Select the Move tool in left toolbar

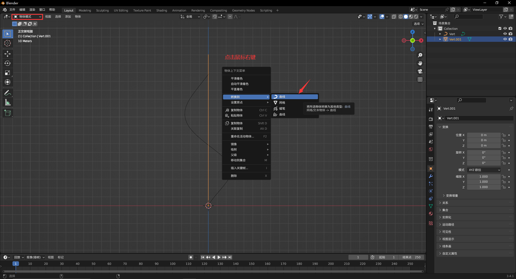pyautogui.click(x=8, y=54)
